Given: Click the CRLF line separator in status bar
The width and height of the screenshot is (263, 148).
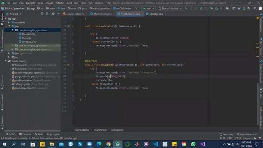Looking at the screenshot, I should tap(230, 138).
